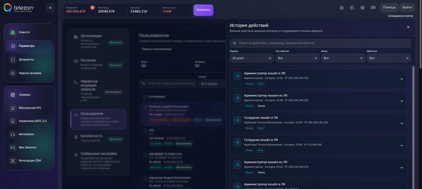Collapse the sidebar with the double-chevron button
This screenshot has width=422, height=189.
point(50,8)
